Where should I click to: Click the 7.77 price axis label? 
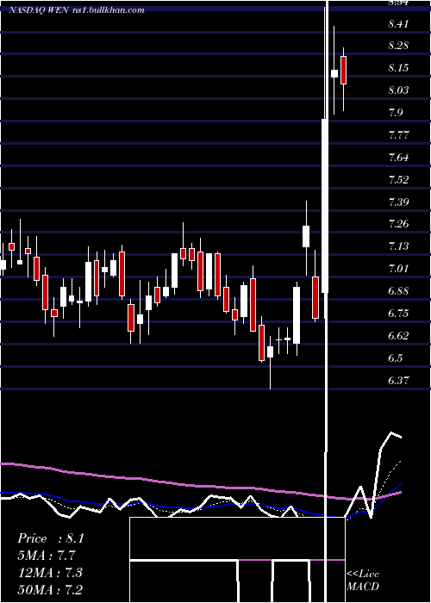tap(398, 135)
